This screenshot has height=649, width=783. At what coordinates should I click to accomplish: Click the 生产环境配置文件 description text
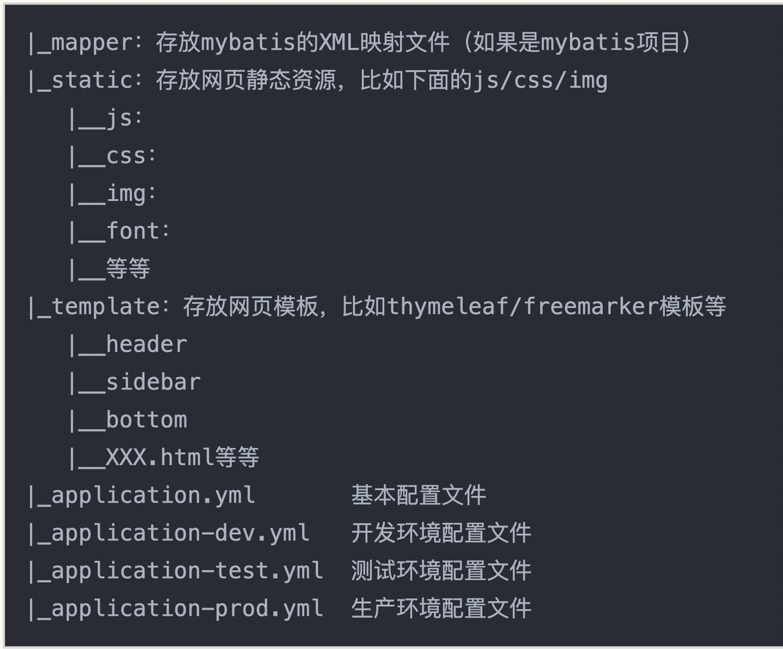point(441,608)
